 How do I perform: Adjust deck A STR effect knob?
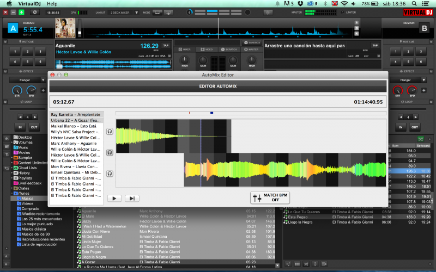[x=17, y=90]
